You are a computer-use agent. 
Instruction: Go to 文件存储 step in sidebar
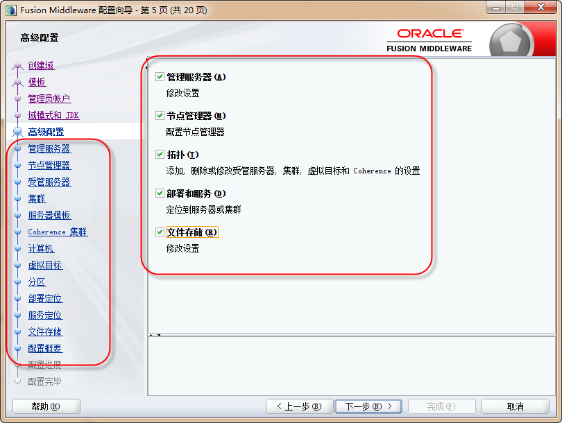pos(46,332)
